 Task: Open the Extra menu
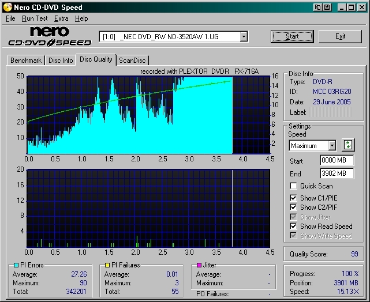(61, 18)
